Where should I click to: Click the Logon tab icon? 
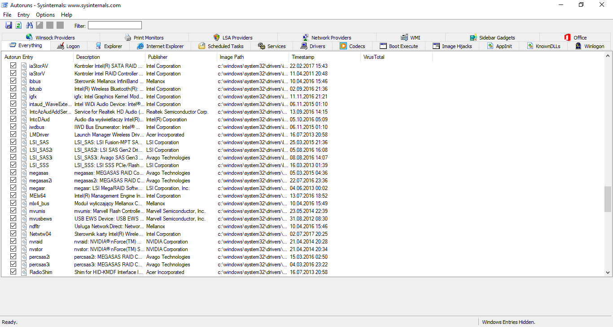click(61, 46)
